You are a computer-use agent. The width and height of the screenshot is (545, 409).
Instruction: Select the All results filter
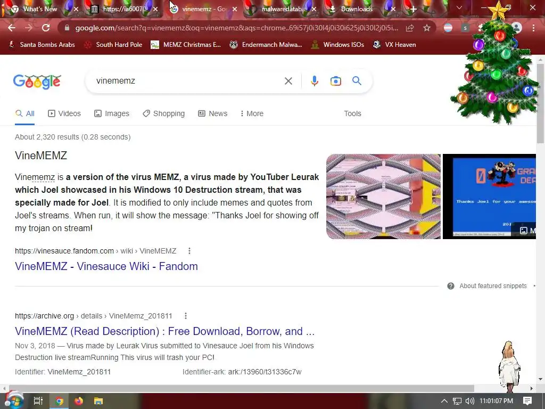(24, 113)
